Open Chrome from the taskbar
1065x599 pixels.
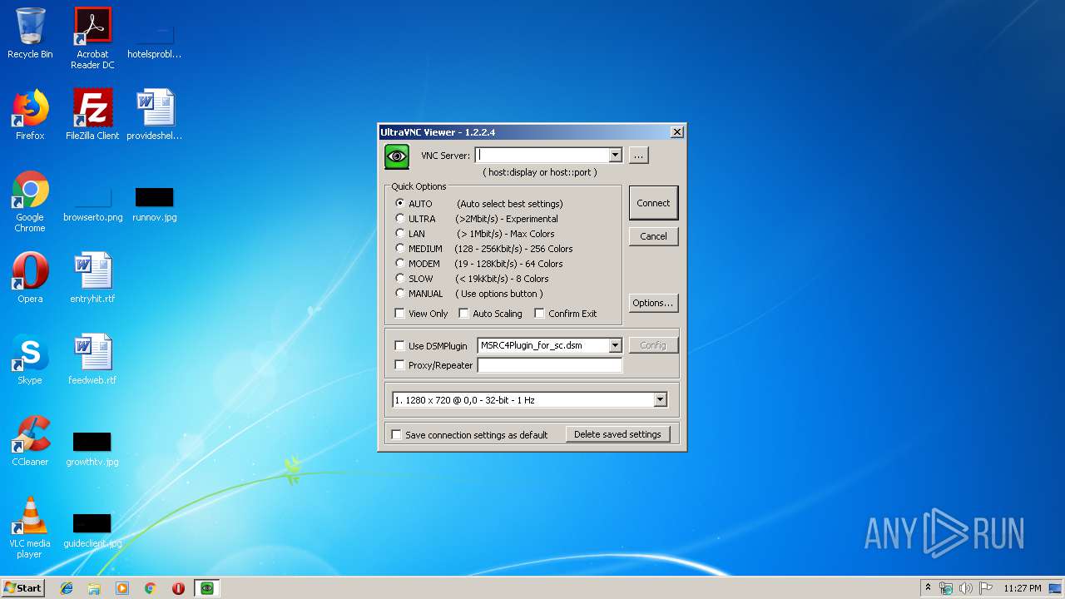[150, 588]
